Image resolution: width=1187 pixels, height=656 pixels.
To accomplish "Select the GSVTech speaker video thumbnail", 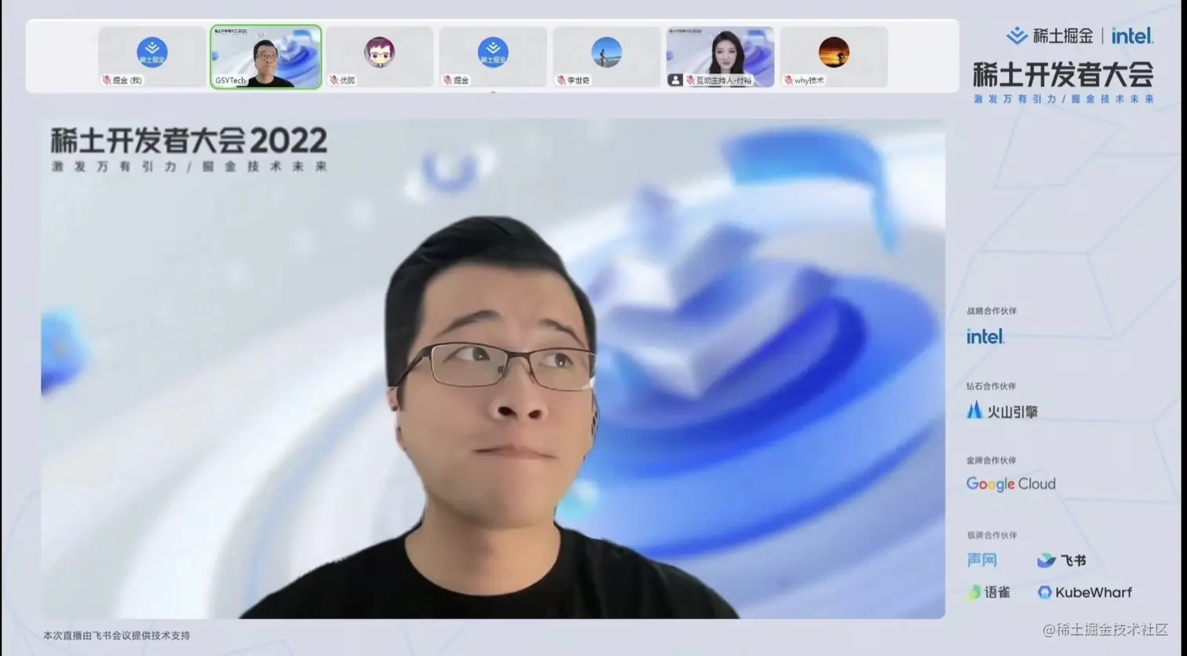I will point(265,56).
